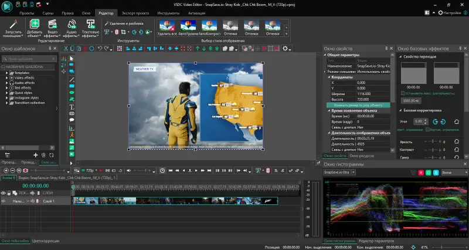Image resolution: width=469 pixels, height=250 pixels.
Task: Switch to 'Окно ресурсов' tab
Action: 362,156
